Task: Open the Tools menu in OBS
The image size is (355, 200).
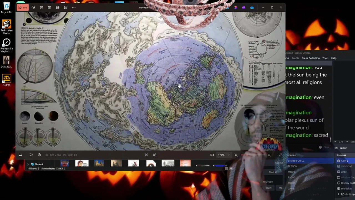Action: (x=325, y=58)
